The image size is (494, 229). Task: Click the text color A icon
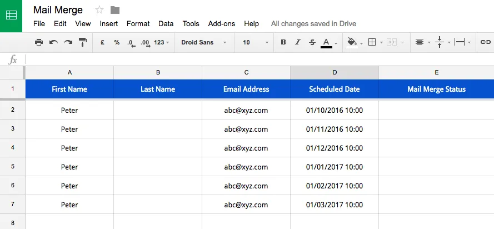point(326,43)
